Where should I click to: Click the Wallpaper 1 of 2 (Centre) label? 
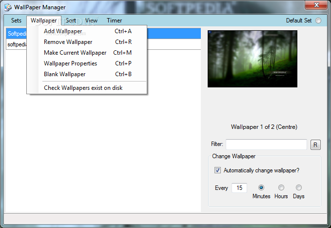coord(264,127)
